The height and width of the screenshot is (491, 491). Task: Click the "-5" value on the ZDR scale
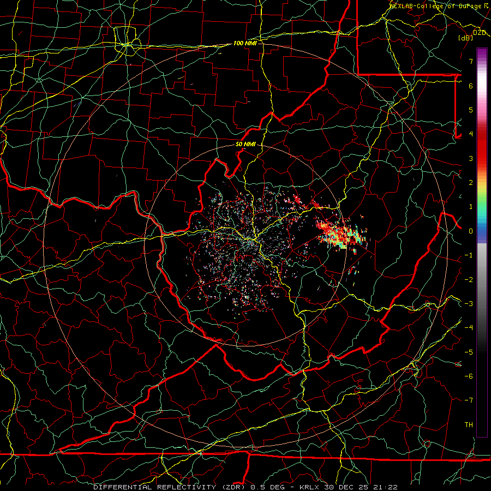click(x=469, y=352)
